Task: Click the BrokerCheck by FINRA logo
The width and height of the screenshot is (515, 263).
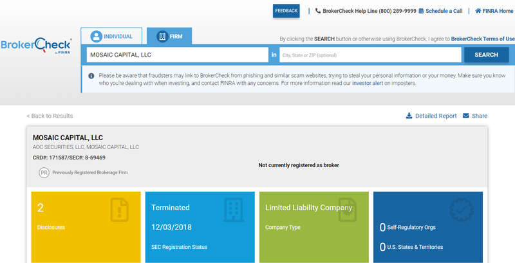Action: (36, 46)
